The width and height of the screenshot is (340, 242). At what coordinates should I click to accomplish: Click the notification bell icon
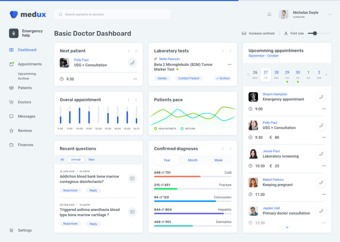pyautogui.click(x=269, y=14)
